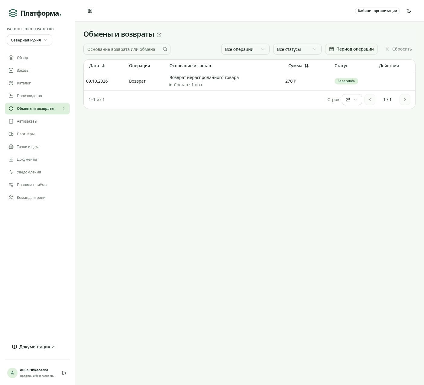Expand Состав · 1 поз. details
The width and height of the screenshot is (424, 385).
(x=186, y=85)
